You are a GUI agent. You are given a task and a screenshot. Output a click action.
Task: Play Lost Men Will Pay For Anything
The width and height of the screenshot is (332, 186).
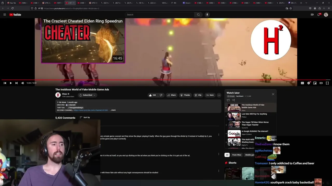point(250,116)
